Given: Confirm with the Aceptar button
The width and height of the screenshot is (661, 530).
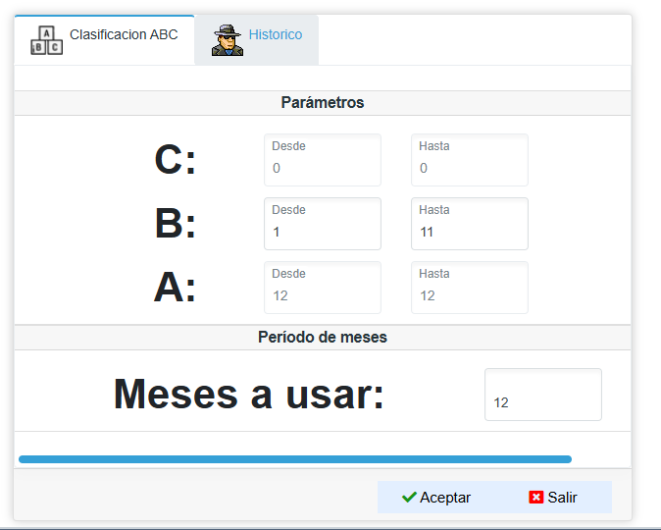Looking at the screenshot, I should pyautogui.click(x=436, y=497).
